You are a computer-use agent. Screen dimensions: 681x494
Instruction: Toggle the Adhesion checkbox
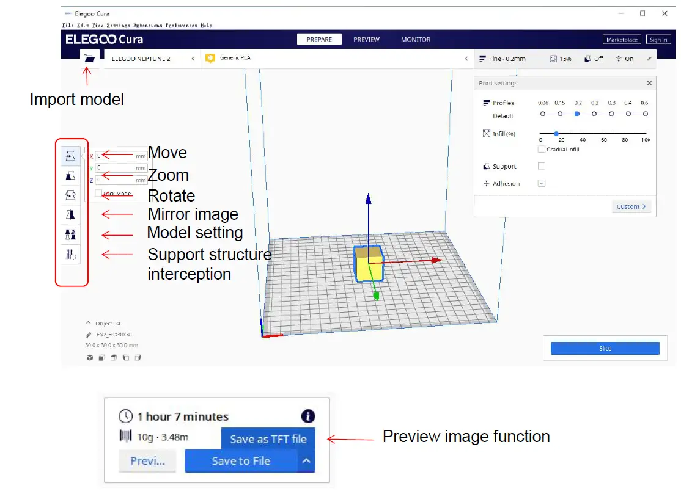click(542, 183)
